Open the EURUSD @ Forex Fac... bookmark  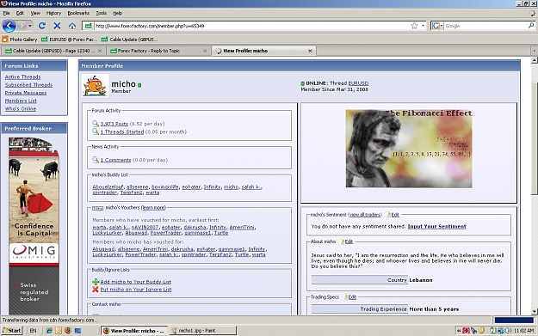coord(70,40)
